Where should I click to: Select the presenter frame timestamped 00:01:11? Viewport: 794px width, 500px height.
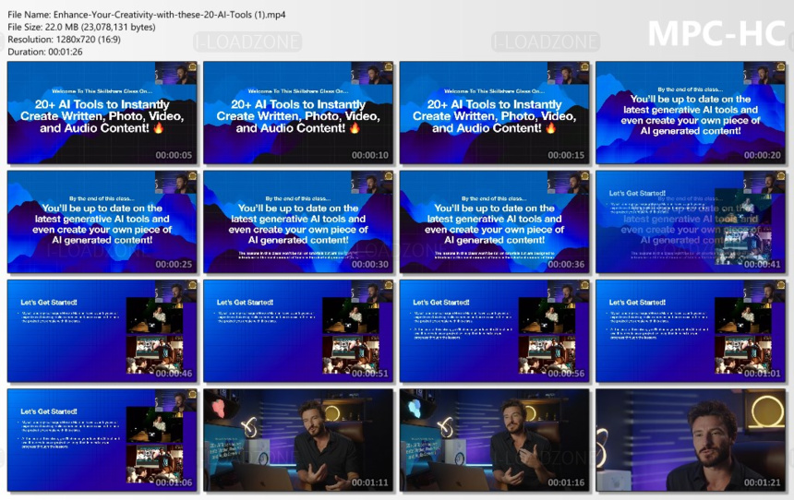[298, 440]
